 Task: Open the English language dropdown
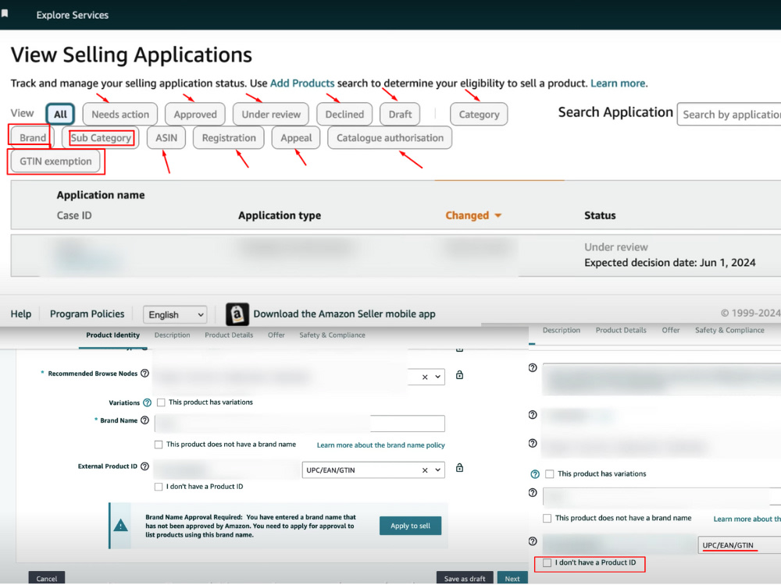(175, 314)
